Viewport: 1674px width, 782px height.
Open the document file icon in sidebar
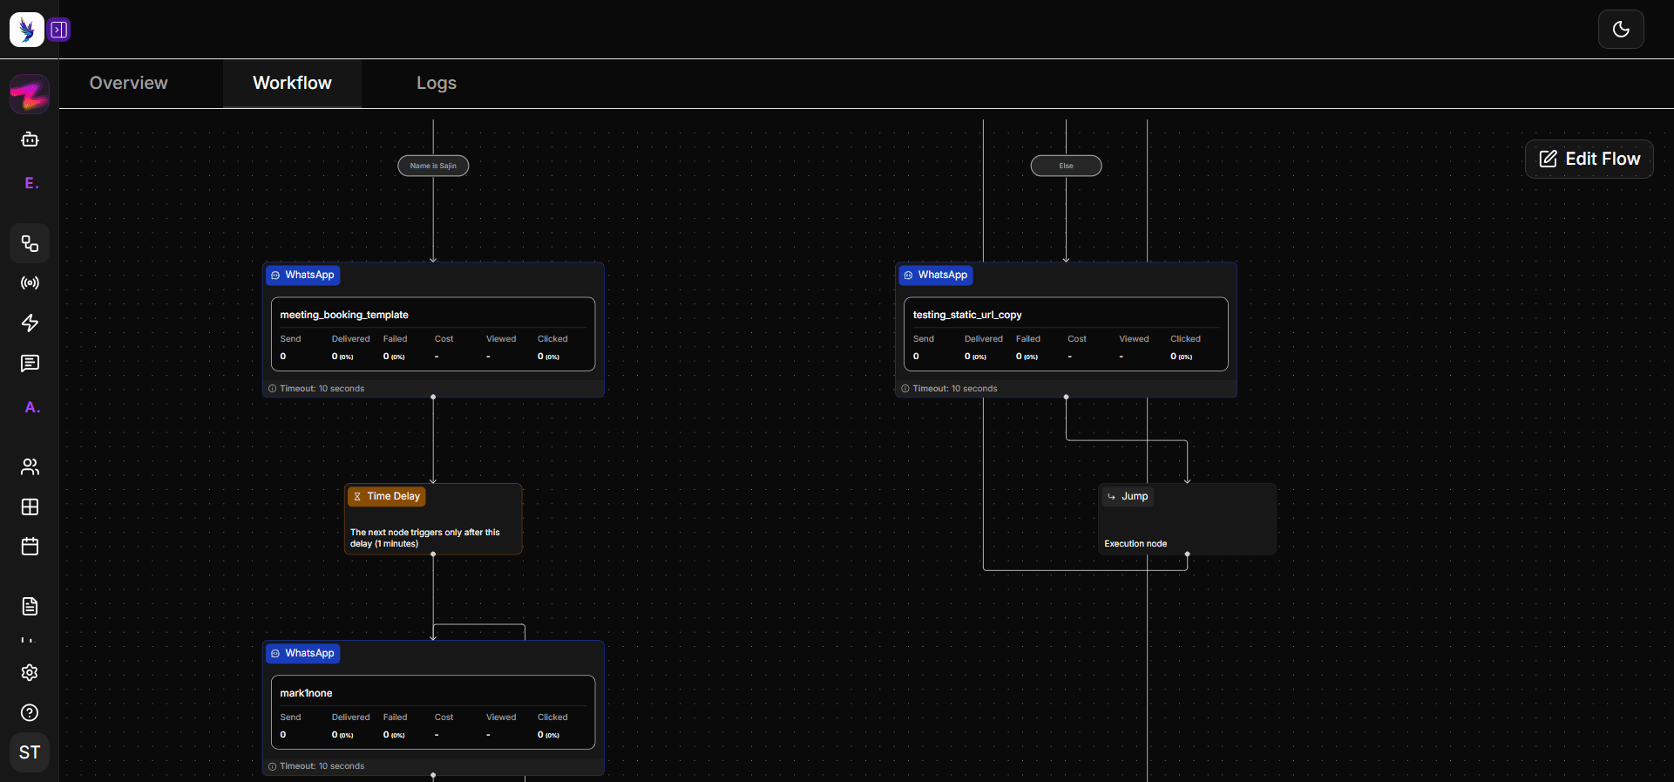tap(30, 606)
